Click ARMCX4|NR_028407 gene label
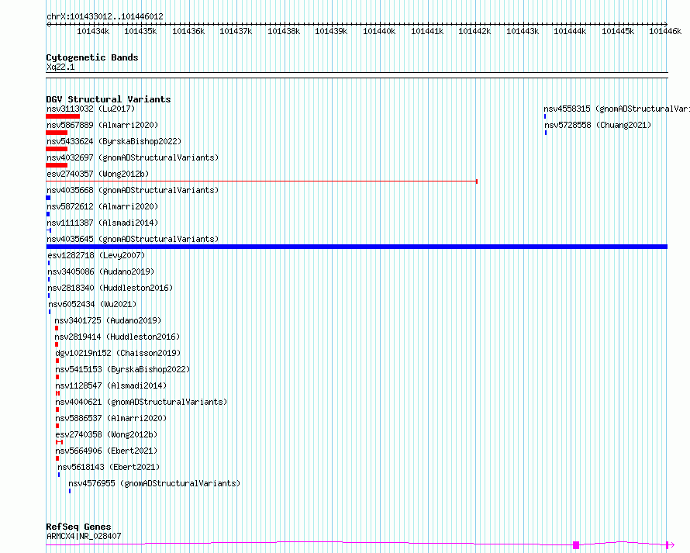 [84, 536]
